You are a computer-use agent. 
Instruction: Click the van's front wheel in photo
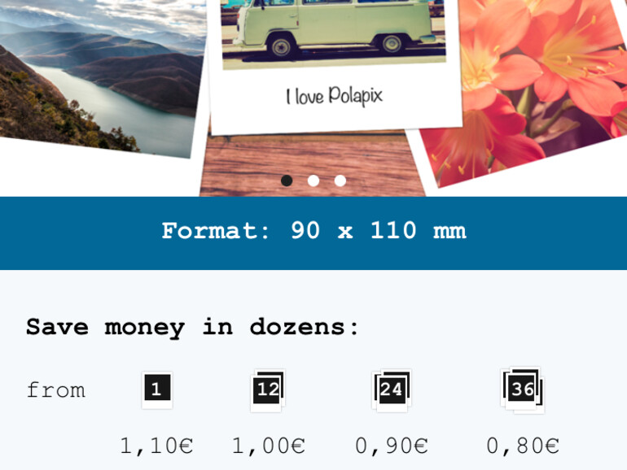tap(282, 46)
